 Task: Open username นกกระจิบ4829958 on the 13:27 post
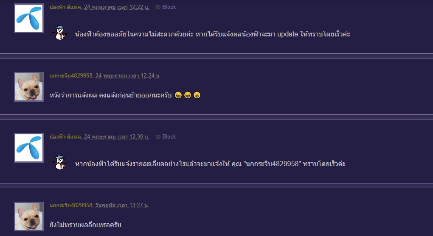(x=71, y=205)
